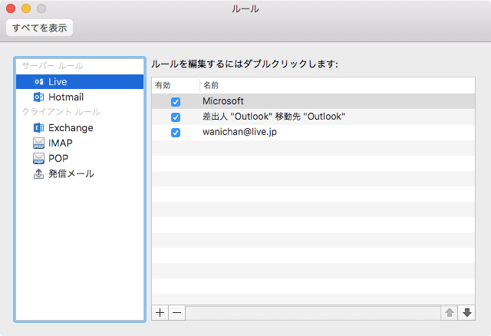Select Exchange under client rules

tap(71, 127)
